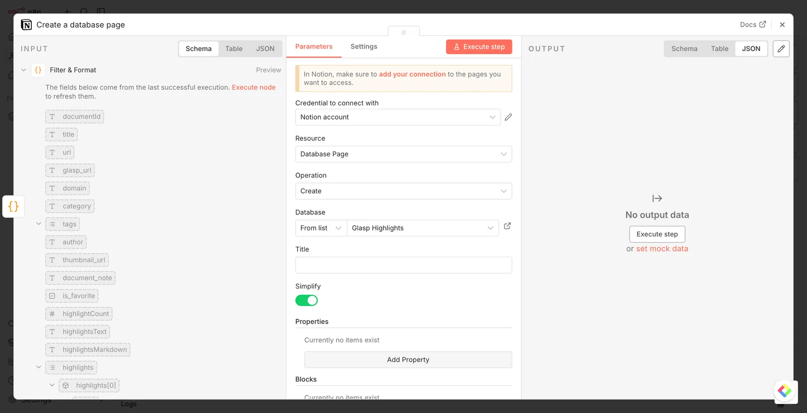Image resolution: width=807 pixels, height=413 pixels.
Task: Click the set mock data link
Action: [x=662, y=249]
